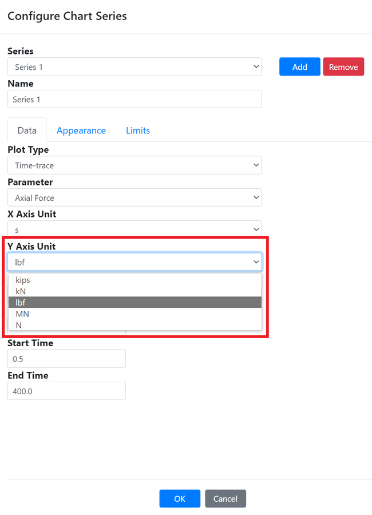Open the Parameter Axial Force dropdown
Screen dimensions: 372x515
click(x=134, y=197)
